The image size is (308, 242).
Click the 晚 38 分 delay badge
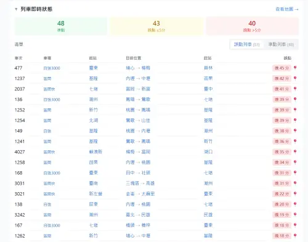pyautogui.click(x=282, y=131)
